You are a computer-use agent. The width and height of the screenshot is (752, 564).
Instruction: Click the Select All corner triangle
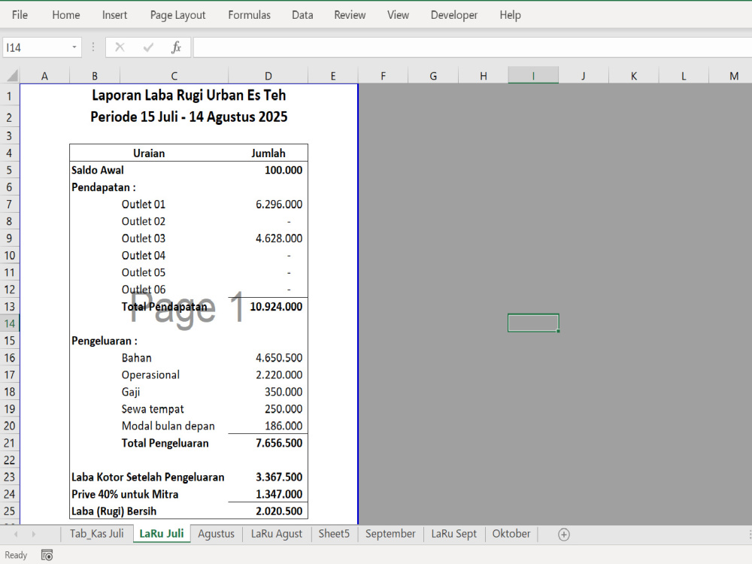click(12, 75)
